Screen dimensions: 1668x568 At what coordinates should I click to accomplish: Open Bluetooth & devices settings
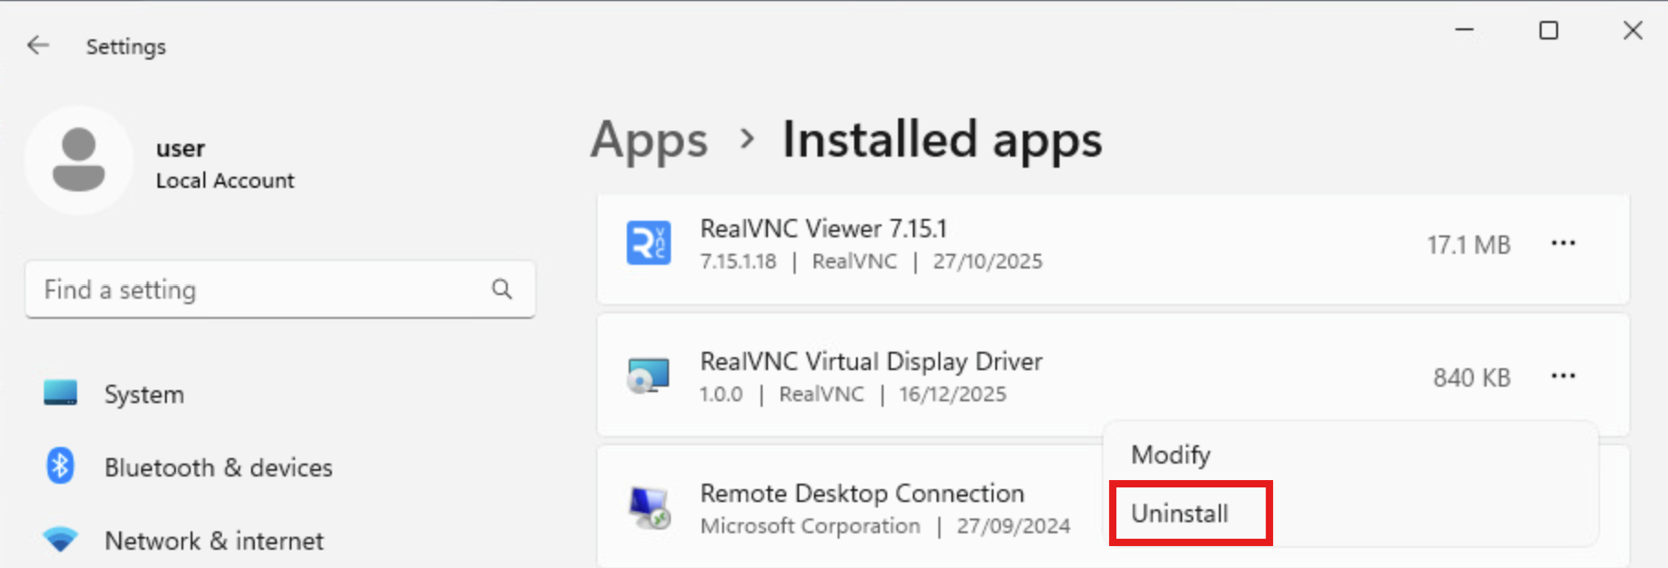click(218, 467)
